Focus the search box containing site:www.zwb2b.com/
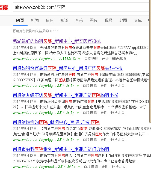The width and height of the screenshot is (151, 173). click(x=81, y=7)
